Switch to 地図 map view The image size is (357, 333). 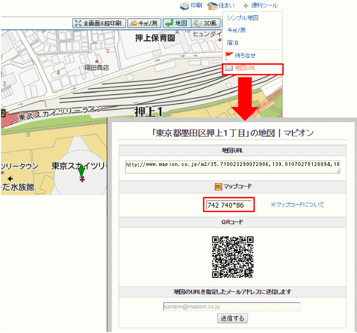coord(177,23)
